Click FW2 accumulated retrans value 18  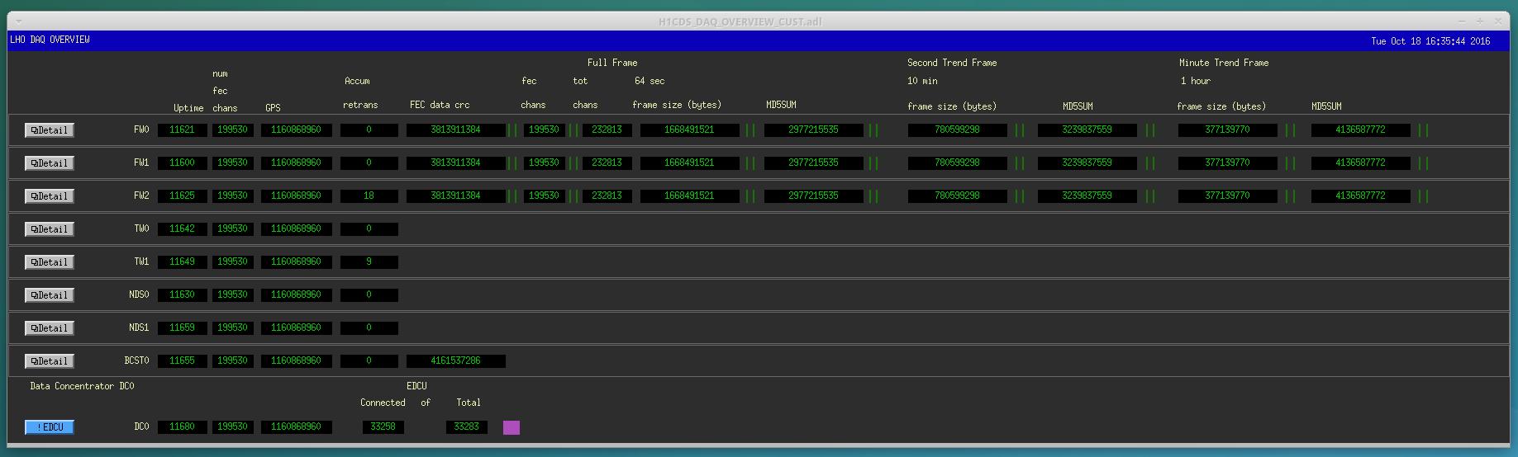[x=369, y=196]
